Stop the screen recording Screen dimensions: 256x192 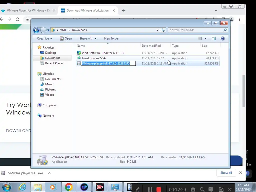(x=159, y=189)
